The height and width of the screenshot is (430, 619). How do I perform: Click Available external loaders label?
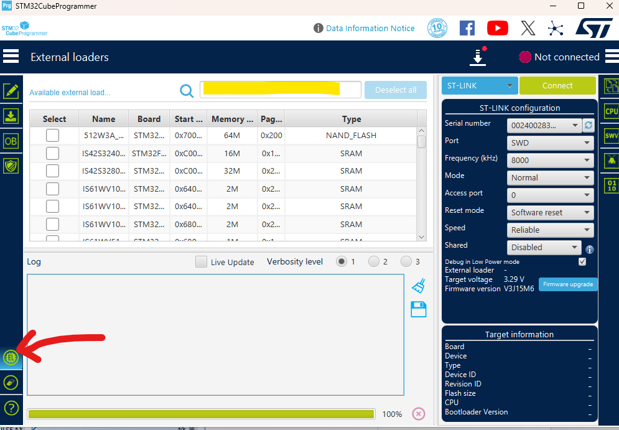point(70,92)
